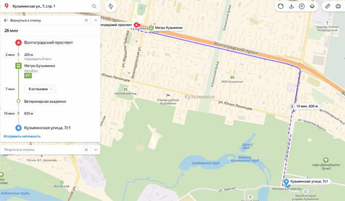
Task: Open the route builder button
Action: 111,6
